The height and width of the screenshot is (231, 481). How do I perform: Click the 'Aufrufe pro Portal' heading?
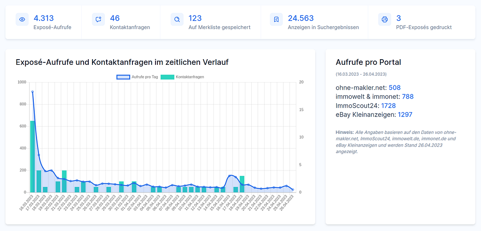coord(368,62)
